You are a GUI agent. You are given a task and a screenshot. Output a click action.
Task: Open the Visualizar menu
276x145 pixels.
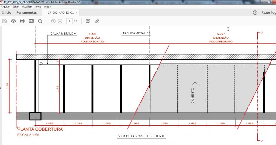[27, 7]
